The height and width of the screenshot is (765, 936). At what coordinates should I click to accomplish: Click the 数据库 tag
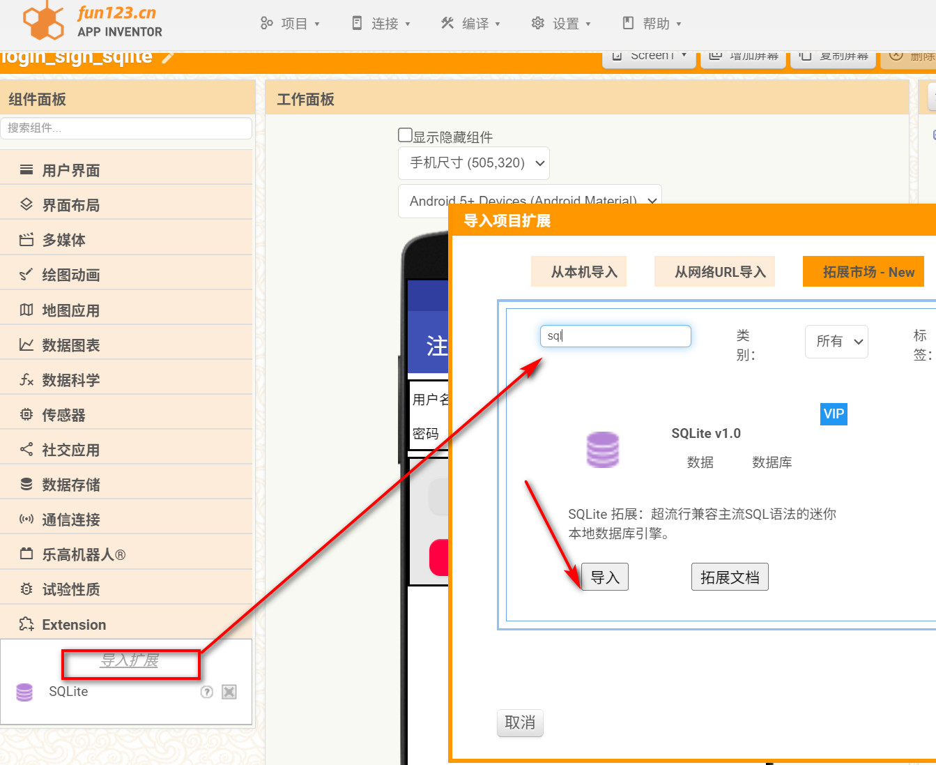[772, 462]
